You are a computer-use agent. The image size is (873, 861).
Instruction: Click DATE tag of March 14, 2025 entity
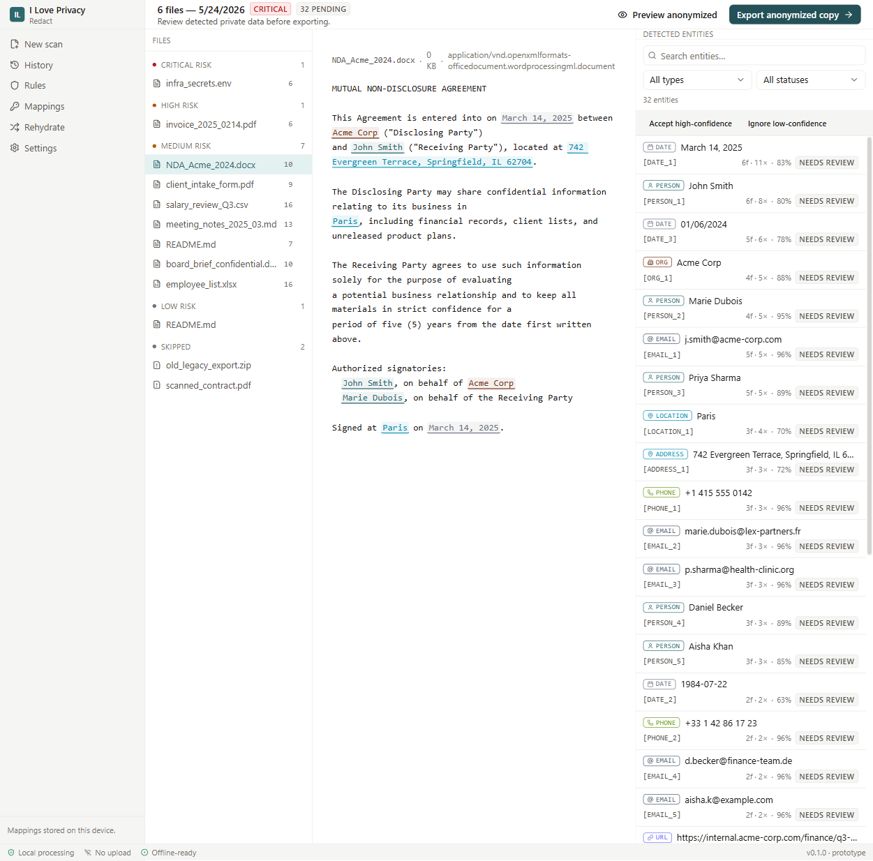(659, 147)
